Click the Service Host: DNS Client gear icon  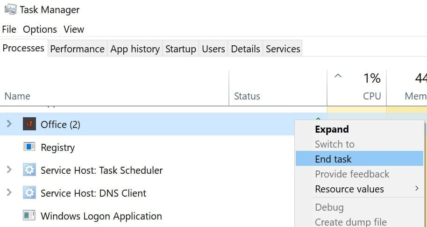click(29, 193)
